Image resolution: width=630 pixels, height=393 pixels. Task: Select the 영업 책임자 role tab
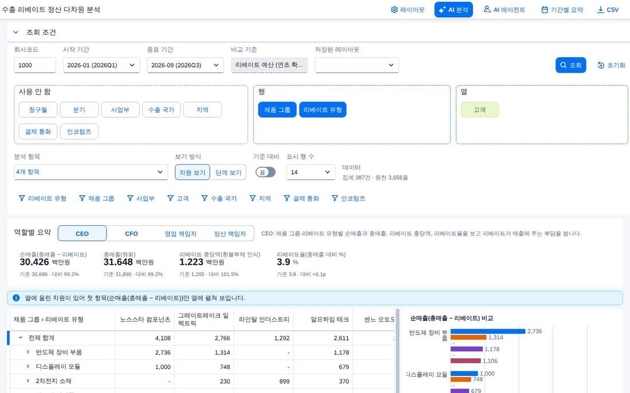click(180, 233)
